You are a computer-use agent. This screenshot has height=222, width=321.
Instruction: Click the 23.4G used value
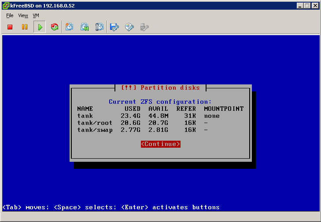(130, 116)
